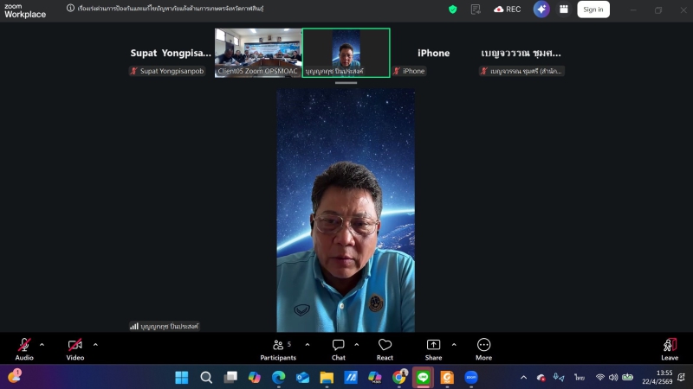This screenshot has width=693, height=389.
Task: Expand the audio options chevron
Action: coord(42,345)
